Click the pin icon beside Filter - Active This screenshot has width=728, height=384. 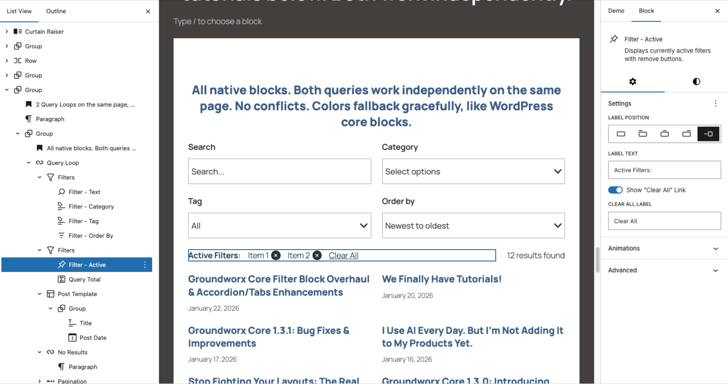[x=613, y=39]
